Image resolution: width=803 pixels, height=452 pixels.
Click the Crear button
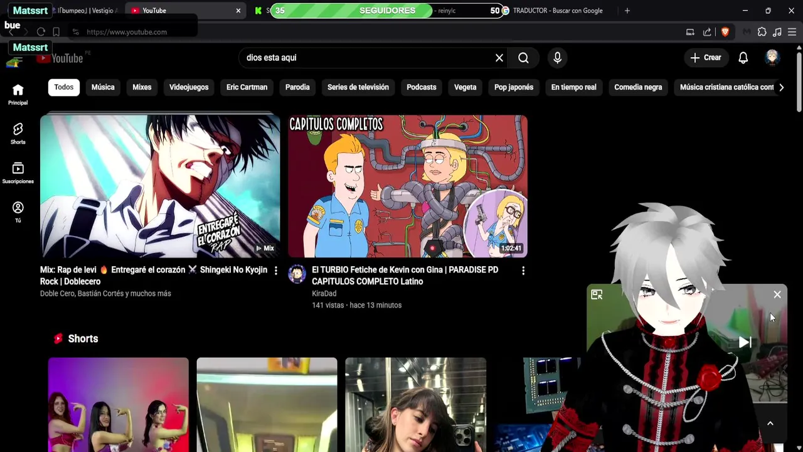pos(706,58)
